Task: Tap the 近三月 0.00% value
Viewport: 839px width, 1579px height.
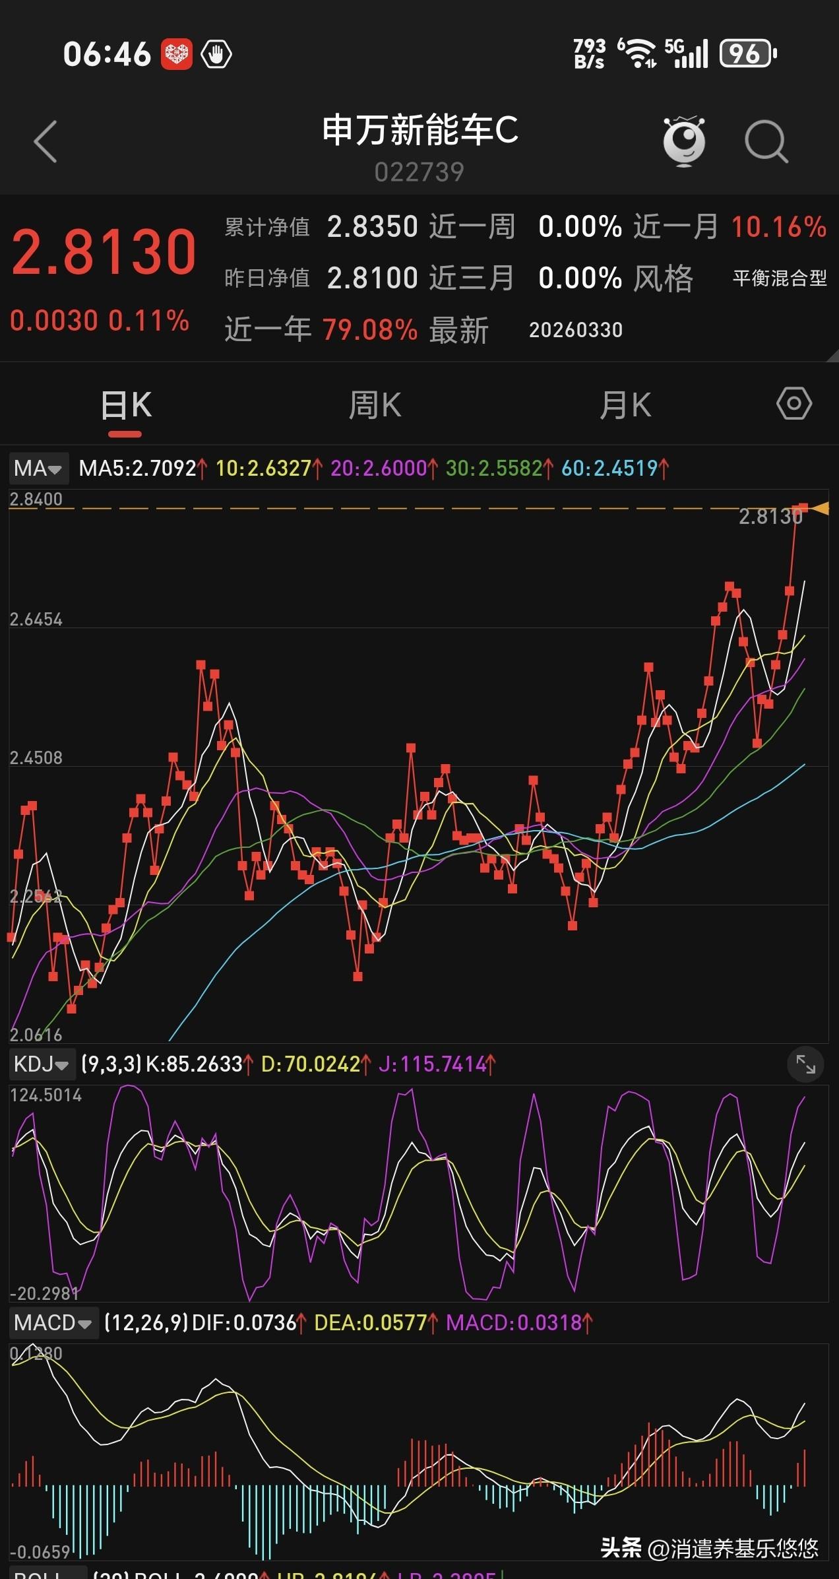Action: tap(580, 278)
